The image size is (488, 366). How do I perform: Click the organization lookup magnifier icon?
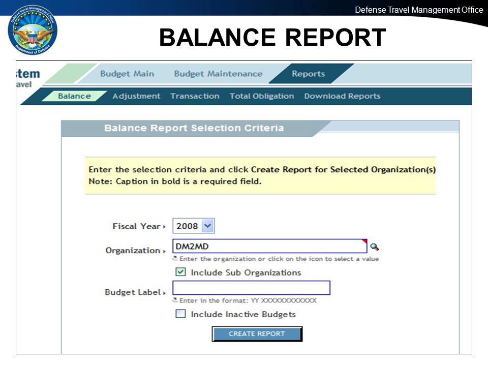(x=375, y=247)
